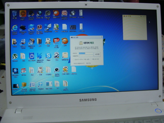This screenshot has width=164, height=123.
Task: Launch GOM Player orange foot icon
Action: pos(56,14)
